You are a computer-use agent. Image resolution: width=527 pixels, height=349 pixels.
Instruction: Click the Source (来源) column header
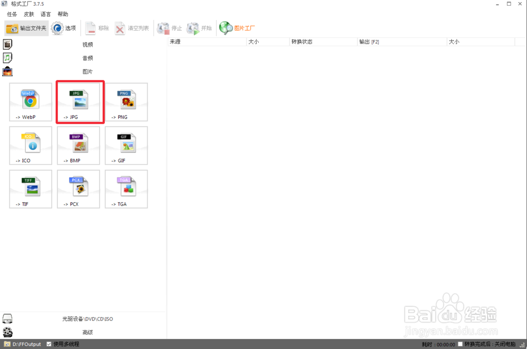point(207,42)
